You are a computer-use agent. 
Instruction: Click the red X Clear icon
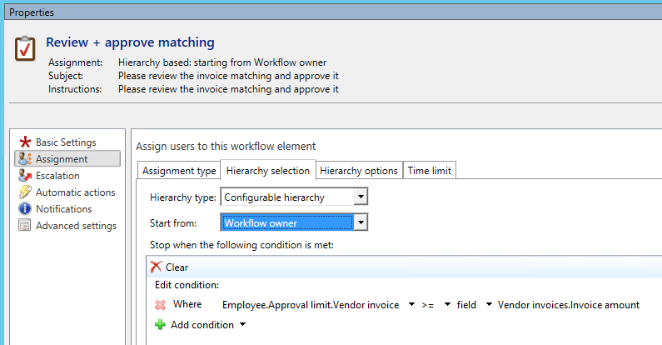[156, 267]
